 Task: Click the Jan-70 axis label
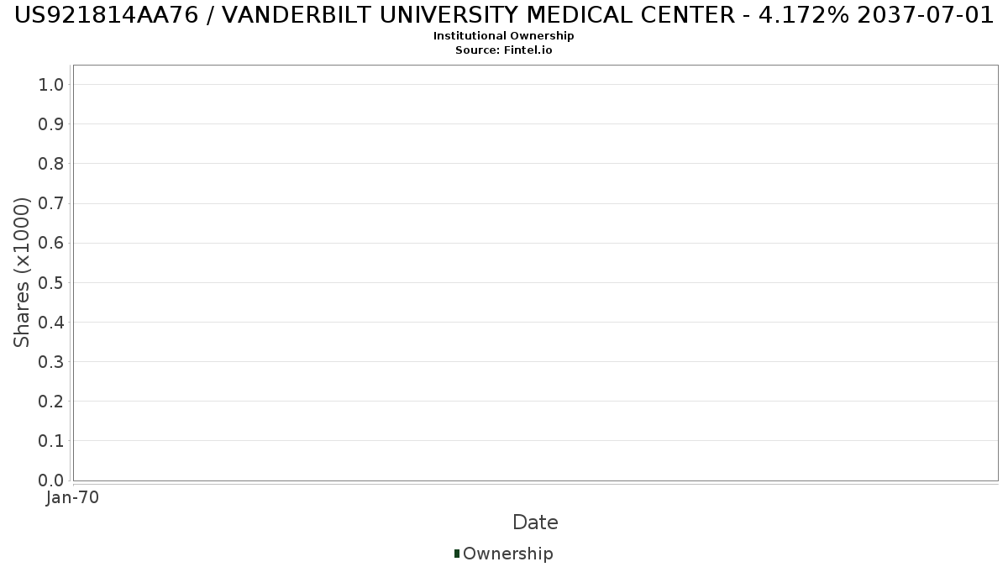click(x=73, y=498)
